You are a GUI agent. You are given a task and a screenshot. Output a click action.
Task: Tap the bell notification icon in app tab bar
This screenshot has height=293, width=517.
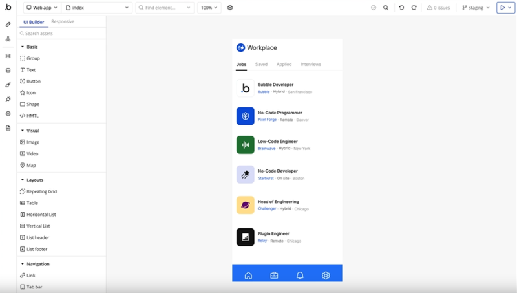[300, 276]
